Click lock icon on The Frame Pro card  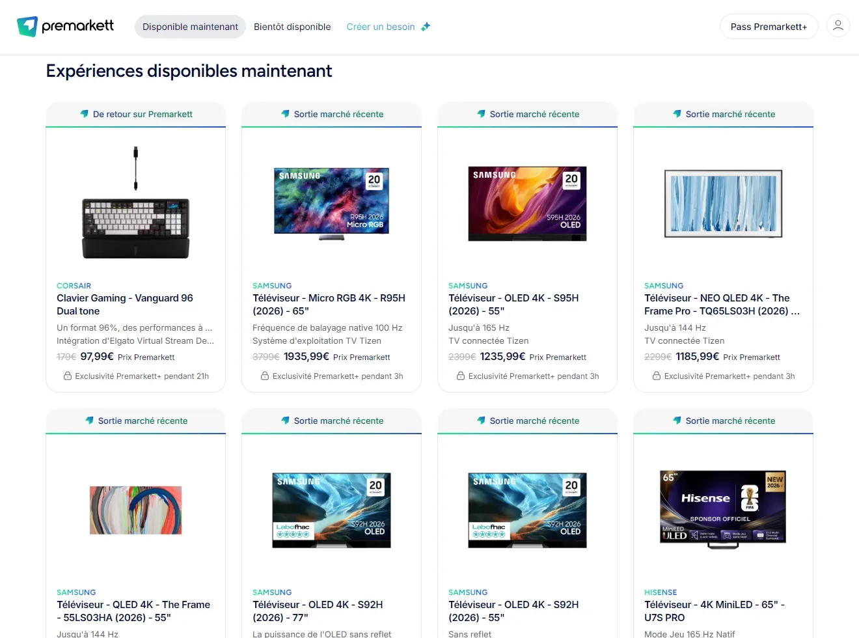coord(657,376)
